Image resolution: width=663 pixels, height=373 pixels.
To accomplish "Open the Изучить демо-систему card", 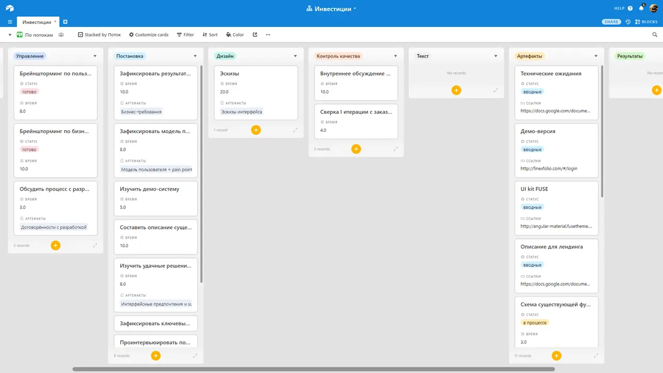I will click(x=156, y=198).
